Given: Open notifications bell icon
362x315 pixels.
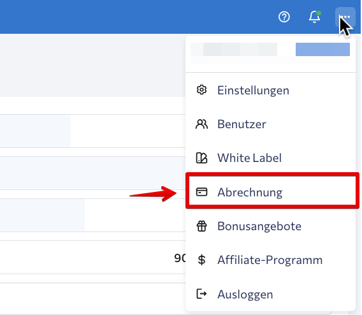Looking at the screenshot, I should point(314,17).
